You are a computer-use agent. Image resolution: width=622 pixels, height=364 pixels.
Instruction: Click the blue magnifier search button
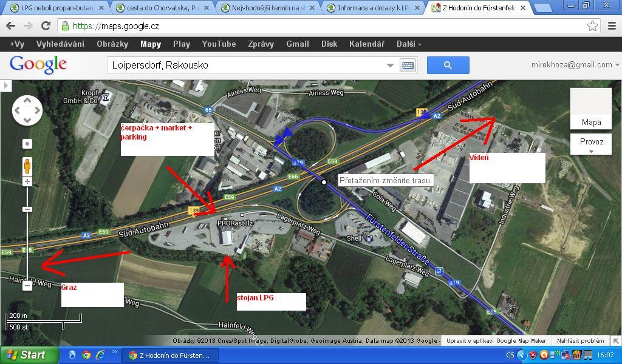point(448,65)
